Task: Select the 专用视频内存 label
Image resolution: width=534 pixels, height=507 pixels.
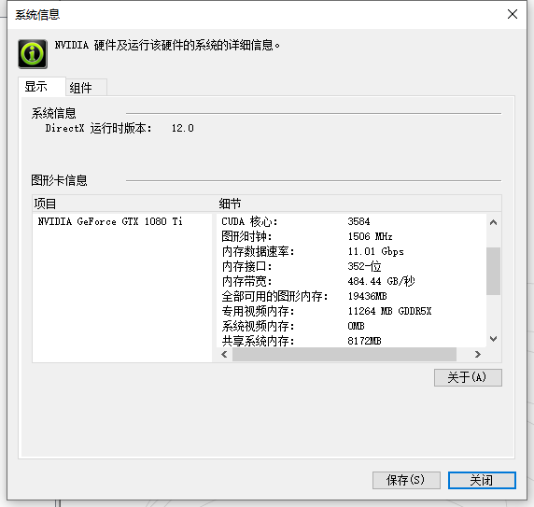Action: 258,312
